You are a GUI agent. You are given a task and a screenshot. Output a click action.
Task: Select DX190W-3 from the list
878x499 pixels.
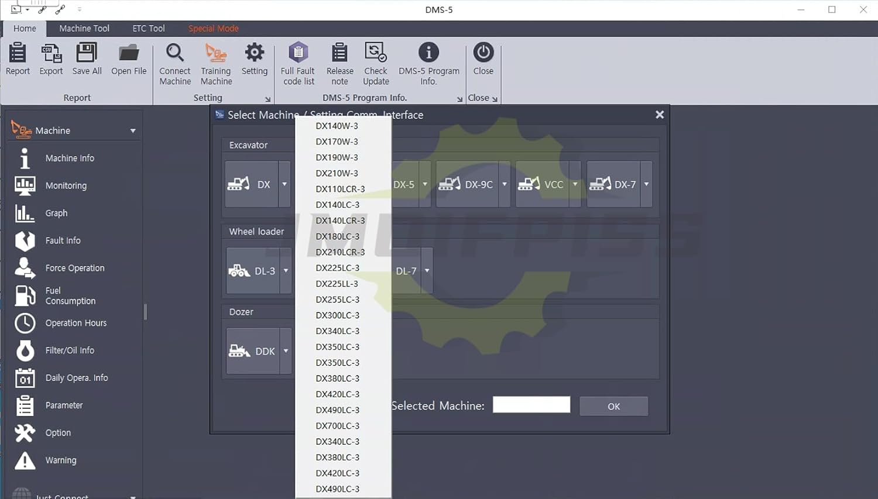pos(344,157)
